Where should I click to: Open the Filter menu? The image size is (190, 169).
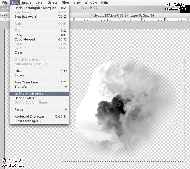(x=65, y=2)
